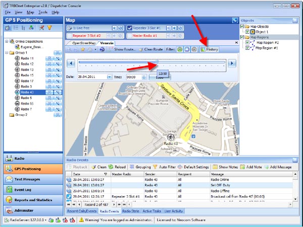Open the Map menu
This screenshot has width=303, height=227.
point(30,12)
